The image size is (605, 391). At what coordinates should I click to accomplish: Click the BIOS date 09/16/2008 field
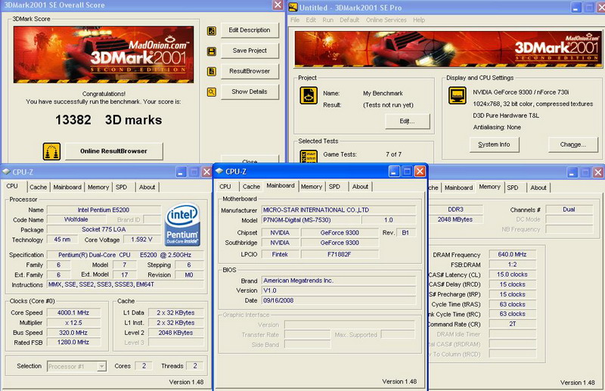[339, 300]
